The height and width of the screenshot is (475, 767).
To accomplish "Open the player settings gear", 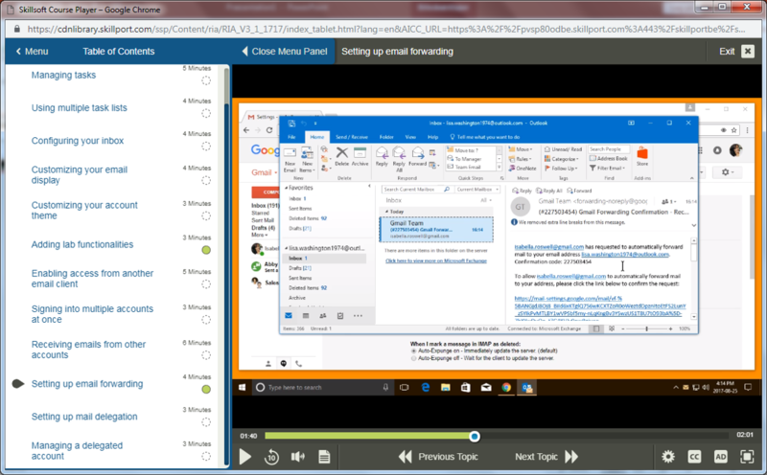I will (x=667, y=457).
